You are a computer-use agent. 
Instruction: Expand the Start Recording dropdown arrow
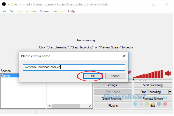pyautogui.click(x=170, y=92)
